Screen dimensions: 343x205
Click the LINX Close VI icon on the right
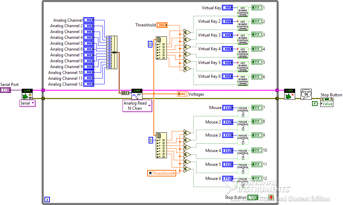(x=289, y=94)
